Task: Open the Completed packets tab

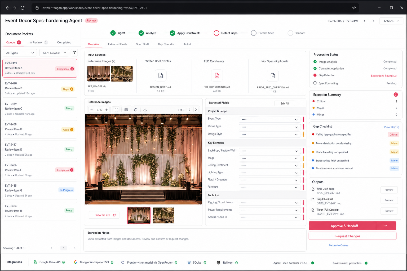Action: tap(64, 42)
